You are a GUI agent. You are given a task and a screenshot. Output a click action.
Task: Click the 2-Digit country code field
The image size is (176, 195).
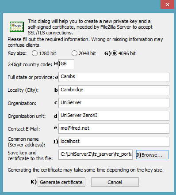66,64
